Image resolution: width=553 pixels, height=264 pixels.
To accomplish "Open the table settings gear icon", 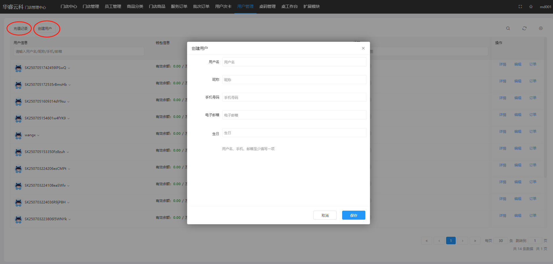I will click(x=541, y=28).
